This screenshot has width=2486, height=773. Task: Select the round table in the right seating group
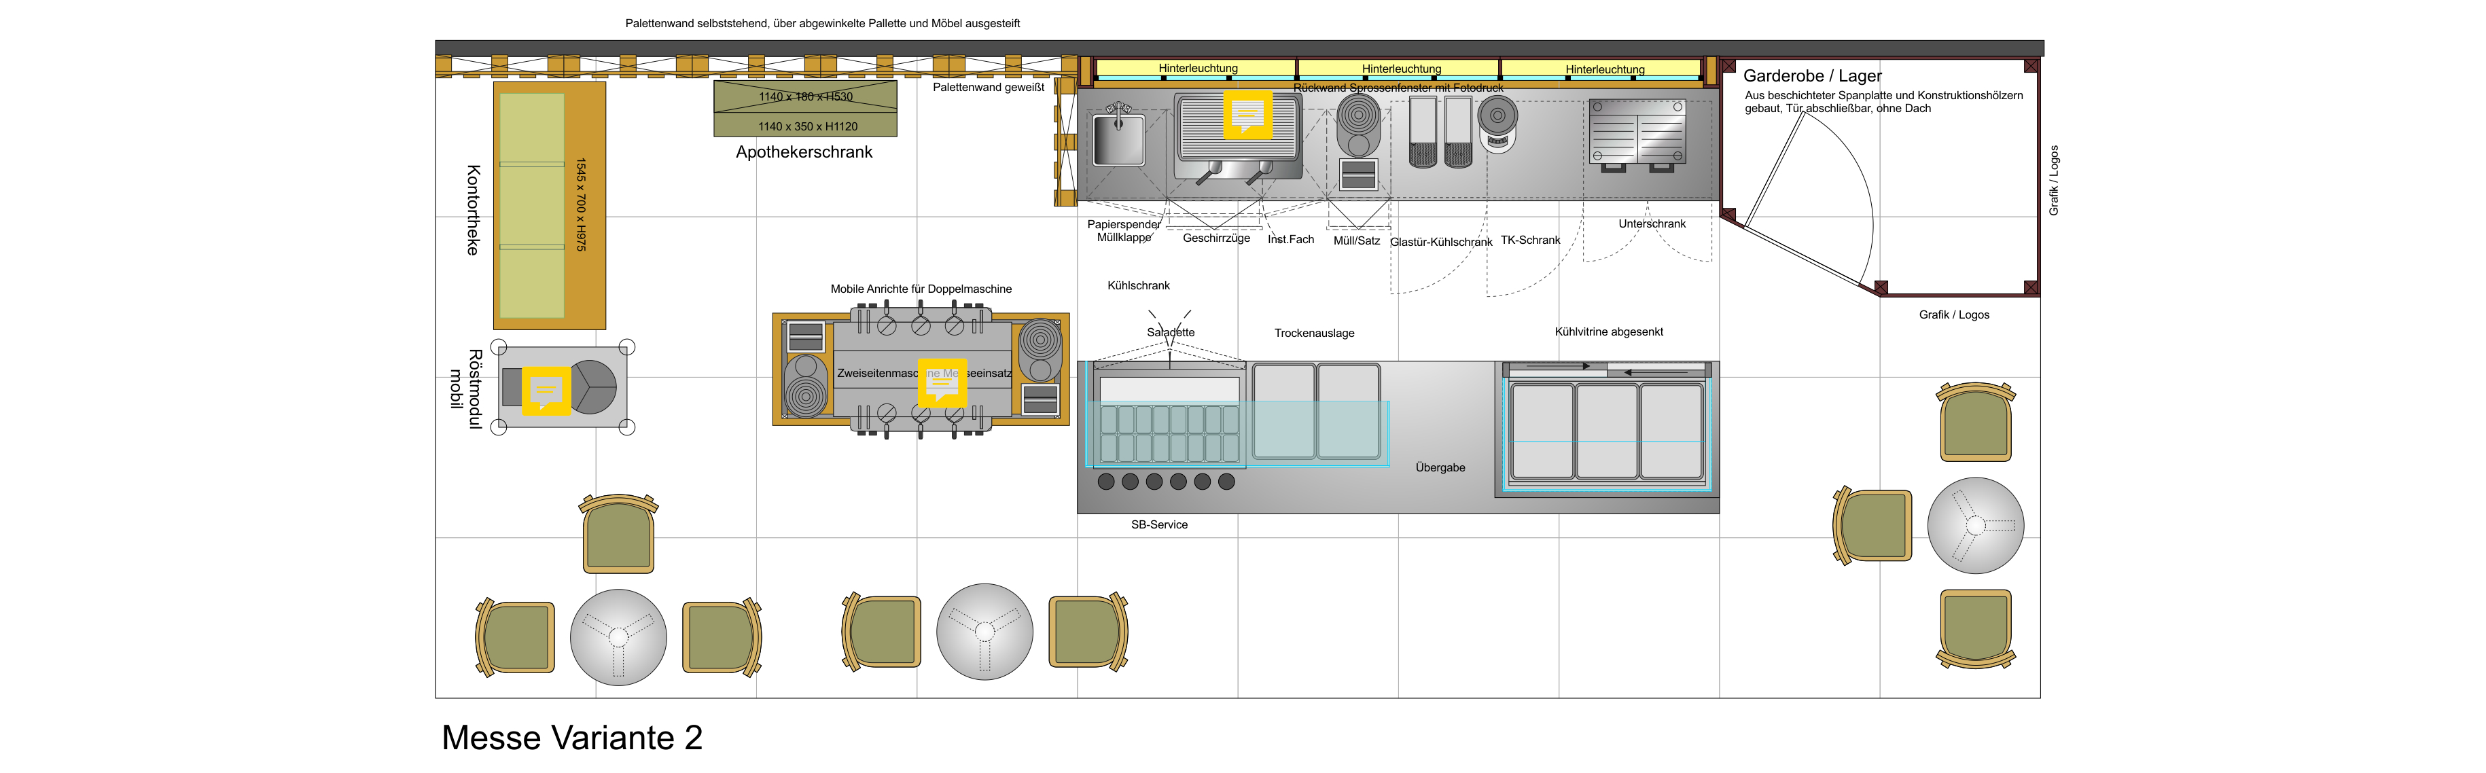click(1976, 526)
